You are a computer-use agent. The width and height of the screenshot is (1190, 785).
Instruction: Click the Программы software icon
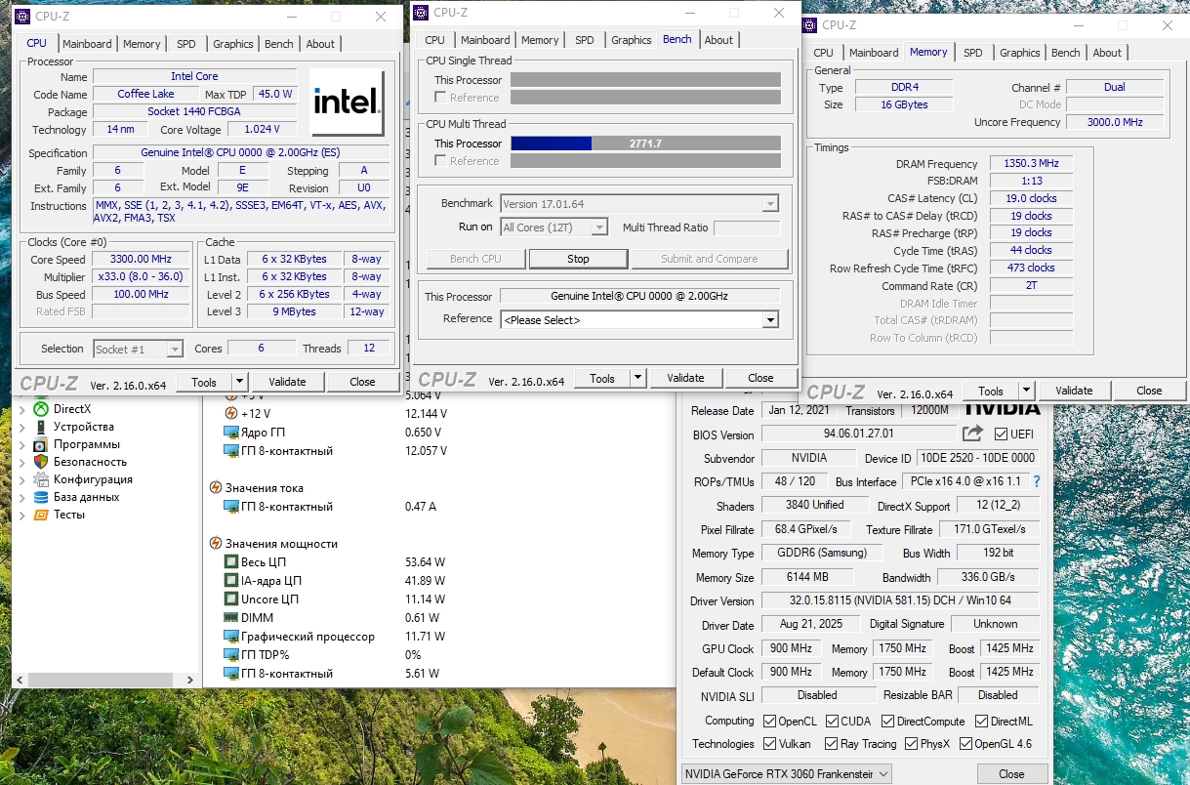click(x=41, y=444)
